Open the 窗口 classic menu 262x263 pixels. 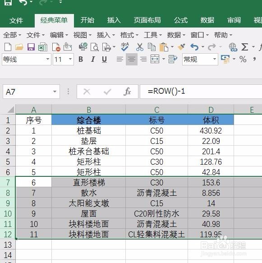coord(199,35)
